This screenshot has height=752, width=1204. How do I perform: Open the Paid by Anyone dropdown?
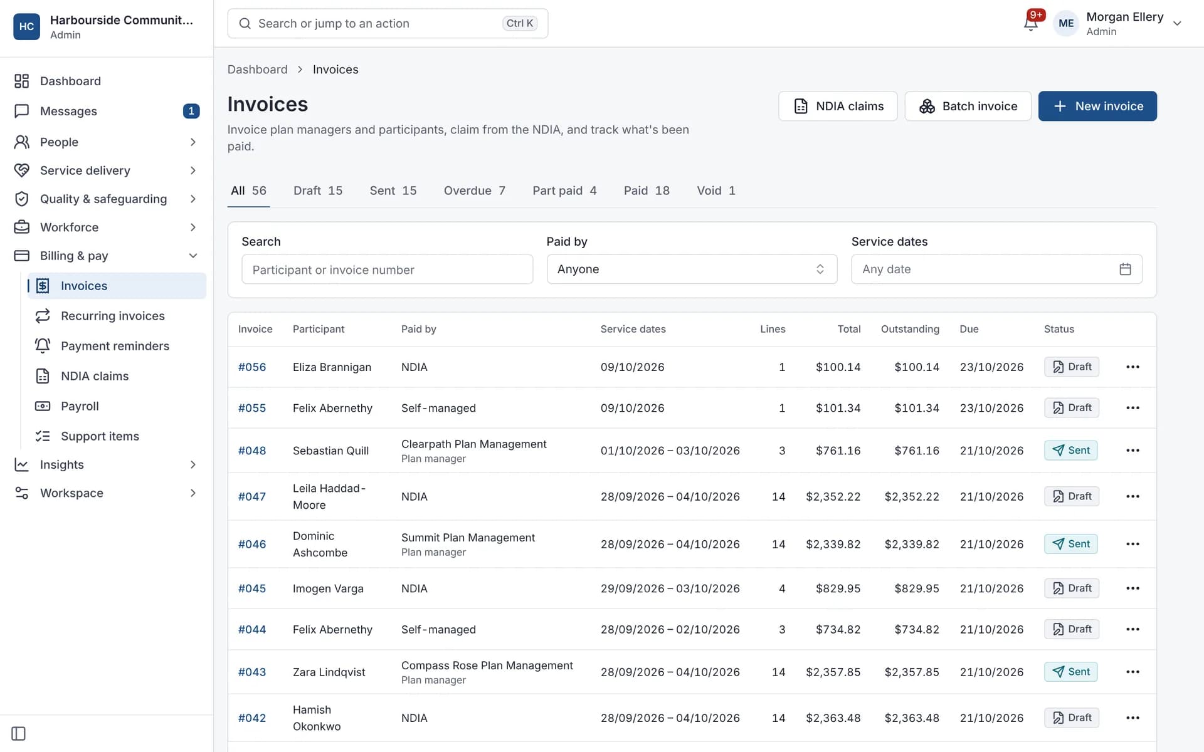(692, 269)
